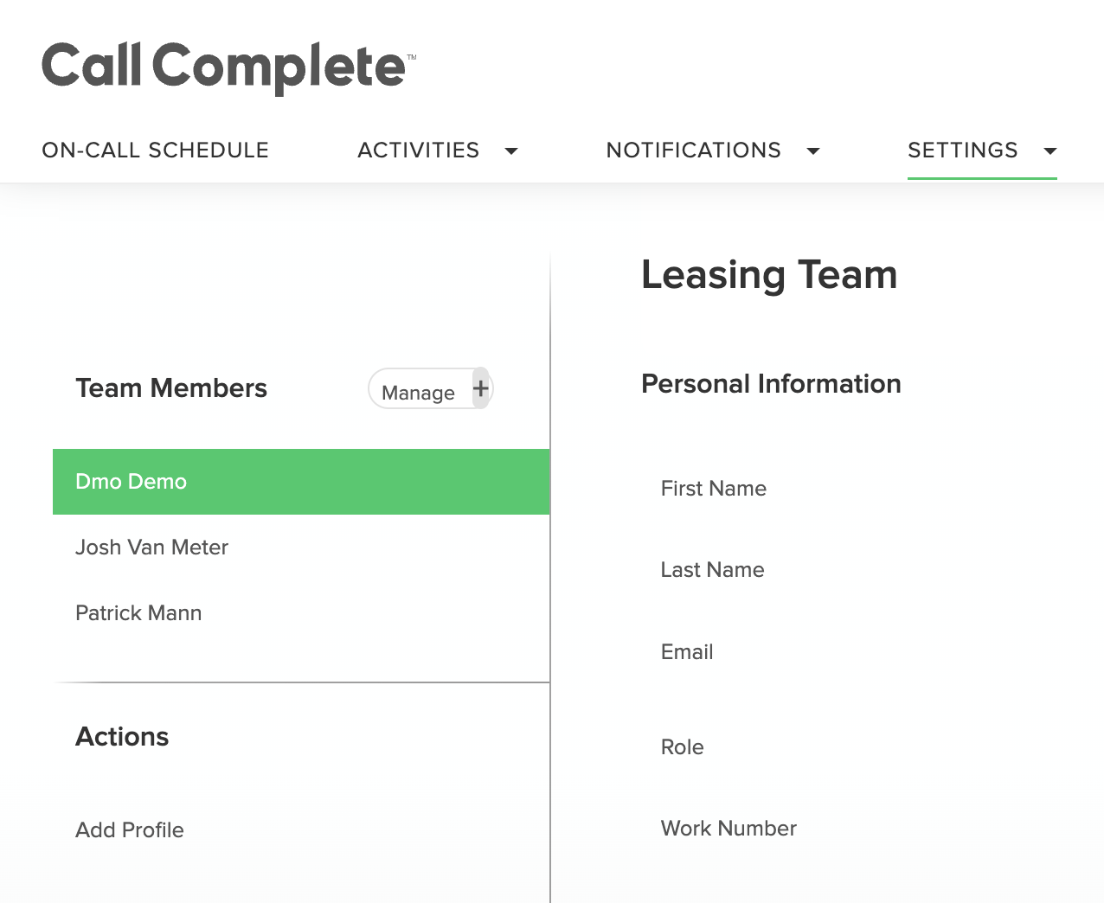1104x903 pixels.
Task: Click the Work Number label
Action: coord(729,829)
